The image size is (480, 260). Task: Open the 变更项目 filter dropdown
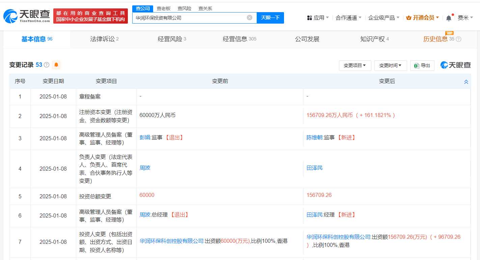pyautogui.click(x=355, y=65)
